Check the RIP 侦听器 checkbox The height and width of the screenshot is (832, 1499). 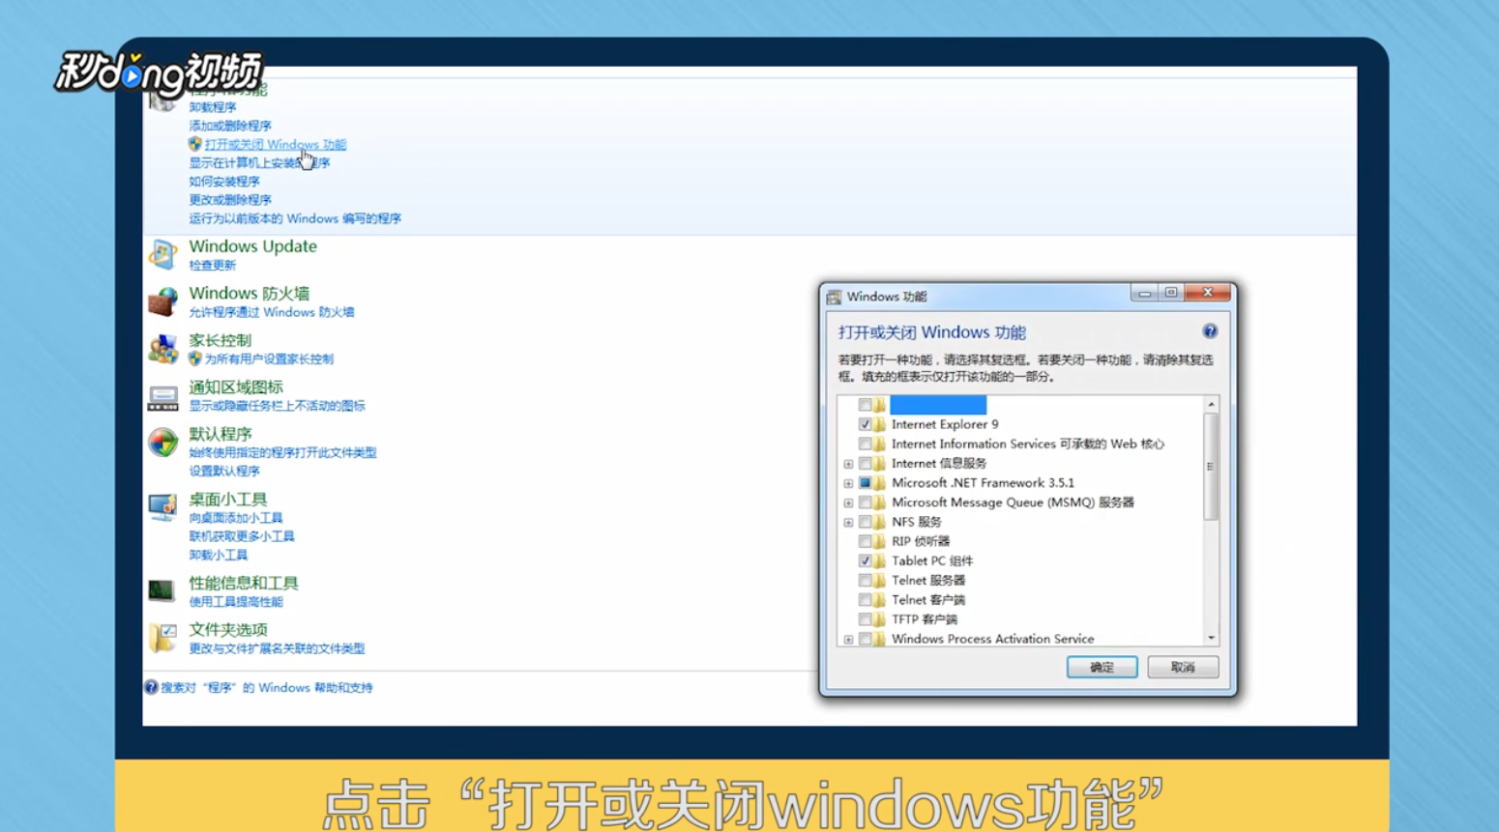pos(865,541)
